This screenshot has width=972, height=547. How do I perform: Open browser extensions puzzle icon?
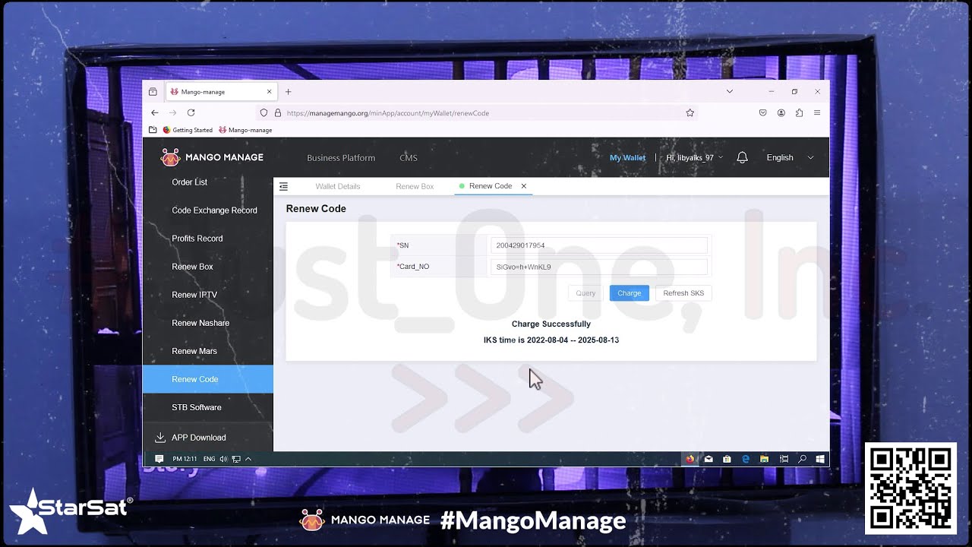tap(799, 112)
